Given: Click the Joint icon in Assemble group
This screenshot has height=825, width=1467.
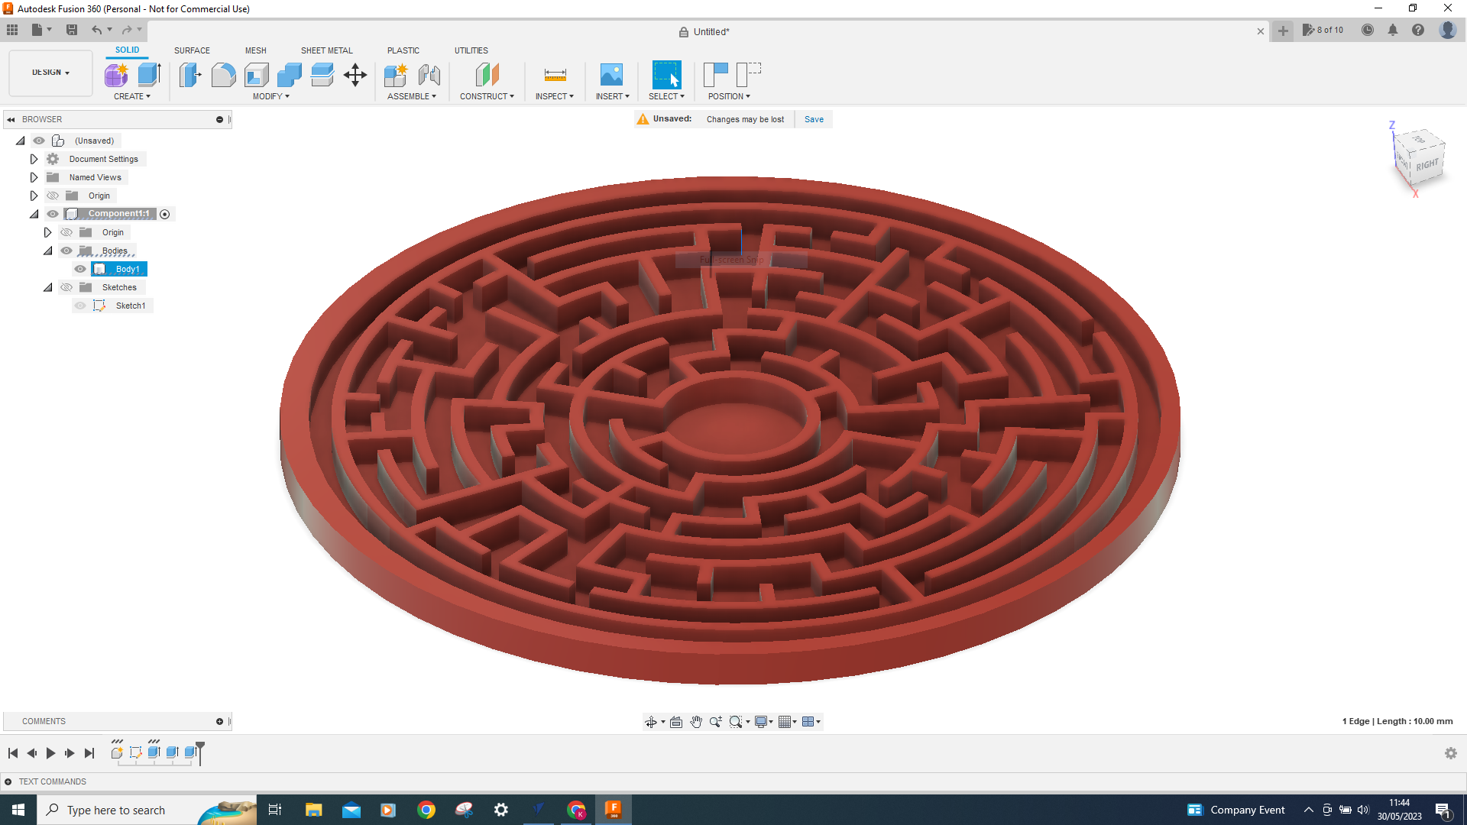Looking at the screenshot, I should click(429, 76).
